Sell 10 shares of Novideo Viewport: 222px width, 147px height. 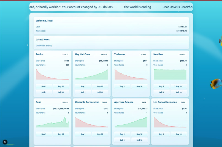[178, 92]
